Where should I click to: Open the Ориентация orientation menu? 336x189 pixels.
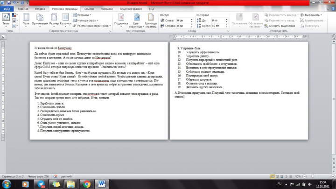(40, 20)
